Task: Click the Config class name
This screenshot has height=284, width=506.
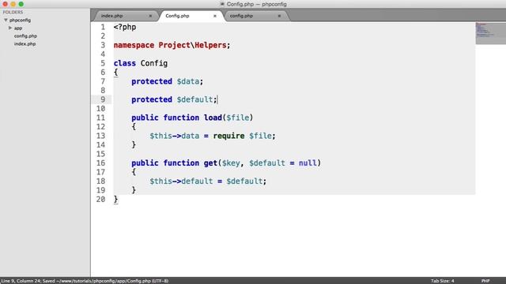Action: [x=154, y=63]
